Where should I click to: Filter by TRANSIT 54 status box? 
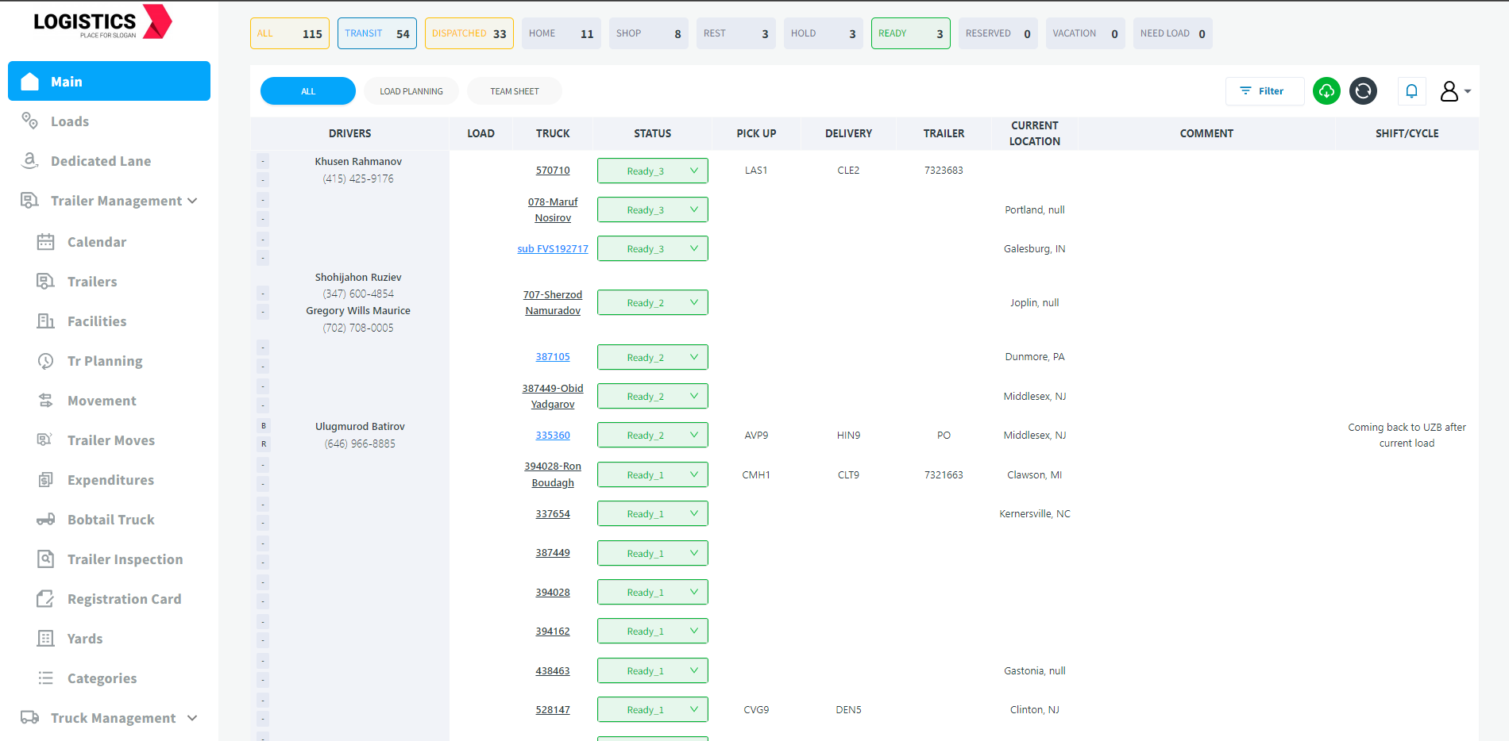coord(377,33)
